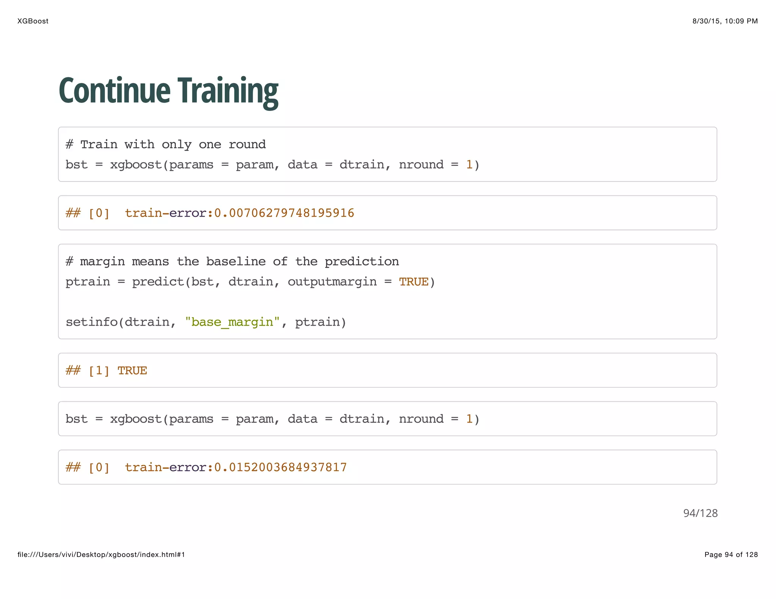776x599 pixels.
Task: Click the "XGBoost" header title
Action: (x=33, y=21)
